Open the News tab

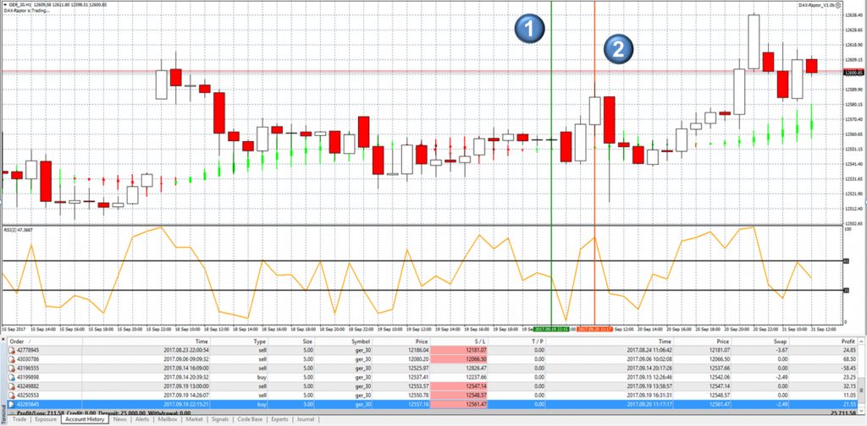pos(120,419)
